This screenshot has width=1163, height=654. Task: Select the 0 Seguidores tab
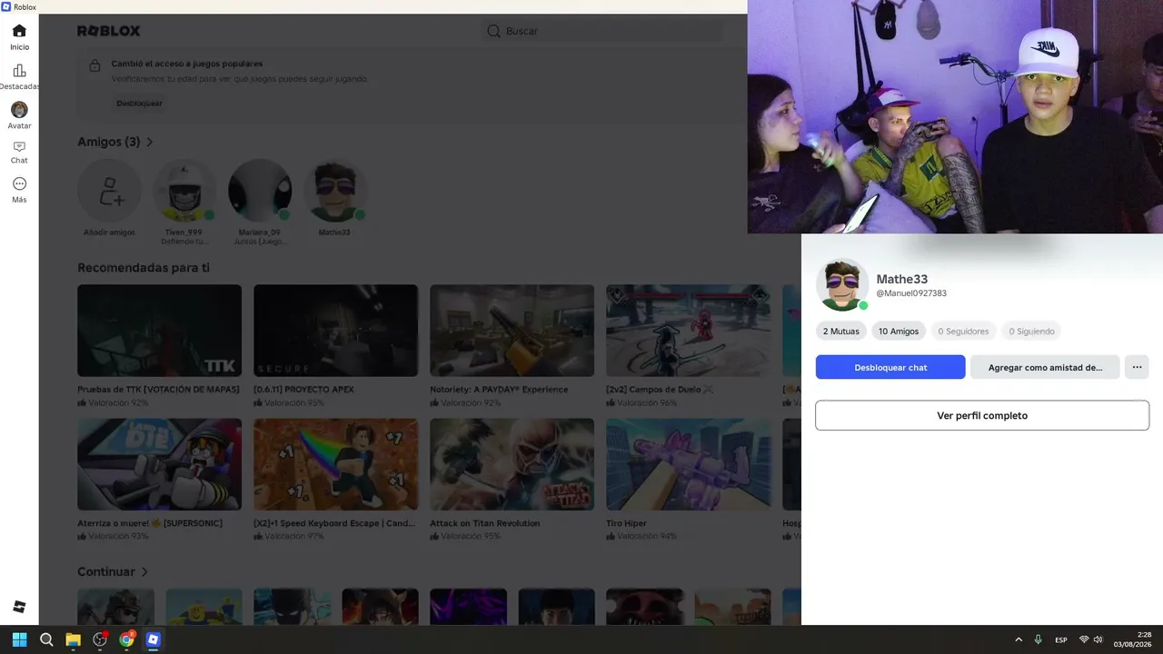pyautogui.click(x=963, y=332)
